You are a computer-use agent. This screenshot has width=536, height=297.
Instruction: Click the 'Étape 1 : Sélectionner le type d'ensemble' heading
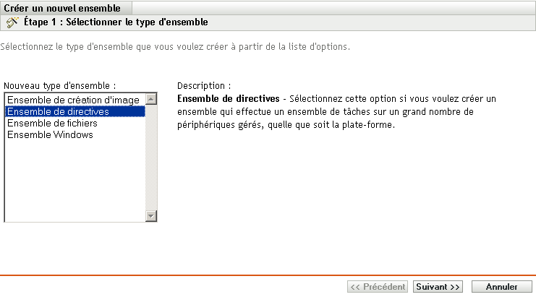click(x=116, y=22)
